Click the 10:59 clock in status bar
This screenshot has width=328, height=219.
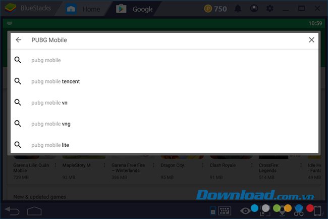click(315, 23)
